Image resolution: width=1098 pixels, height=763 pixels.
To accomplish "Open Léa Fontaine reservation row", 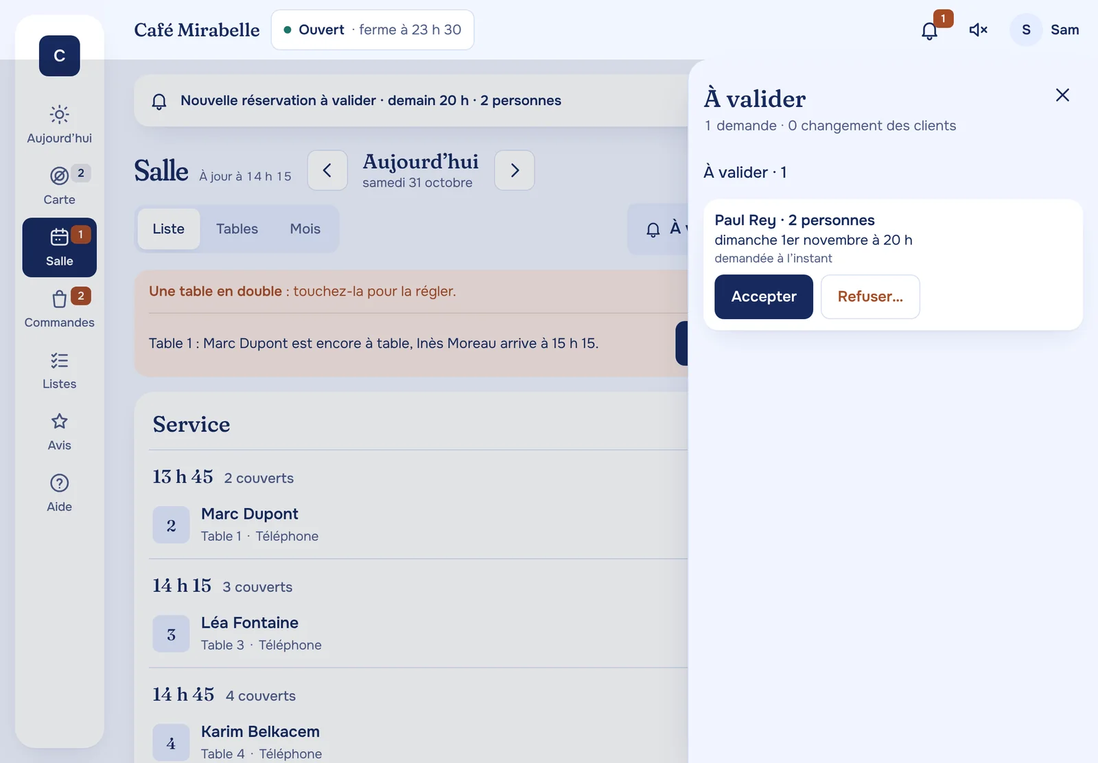I will pyautogui.click(x=420, y=634).
